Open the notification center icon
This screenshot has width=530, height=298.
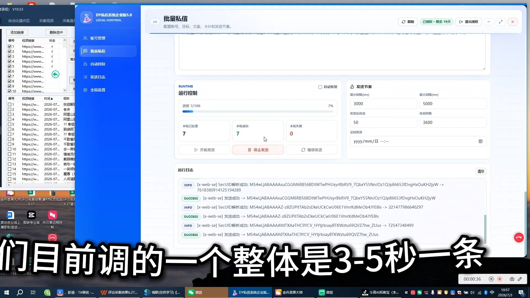pyautogui.click(x=521, y=292)
